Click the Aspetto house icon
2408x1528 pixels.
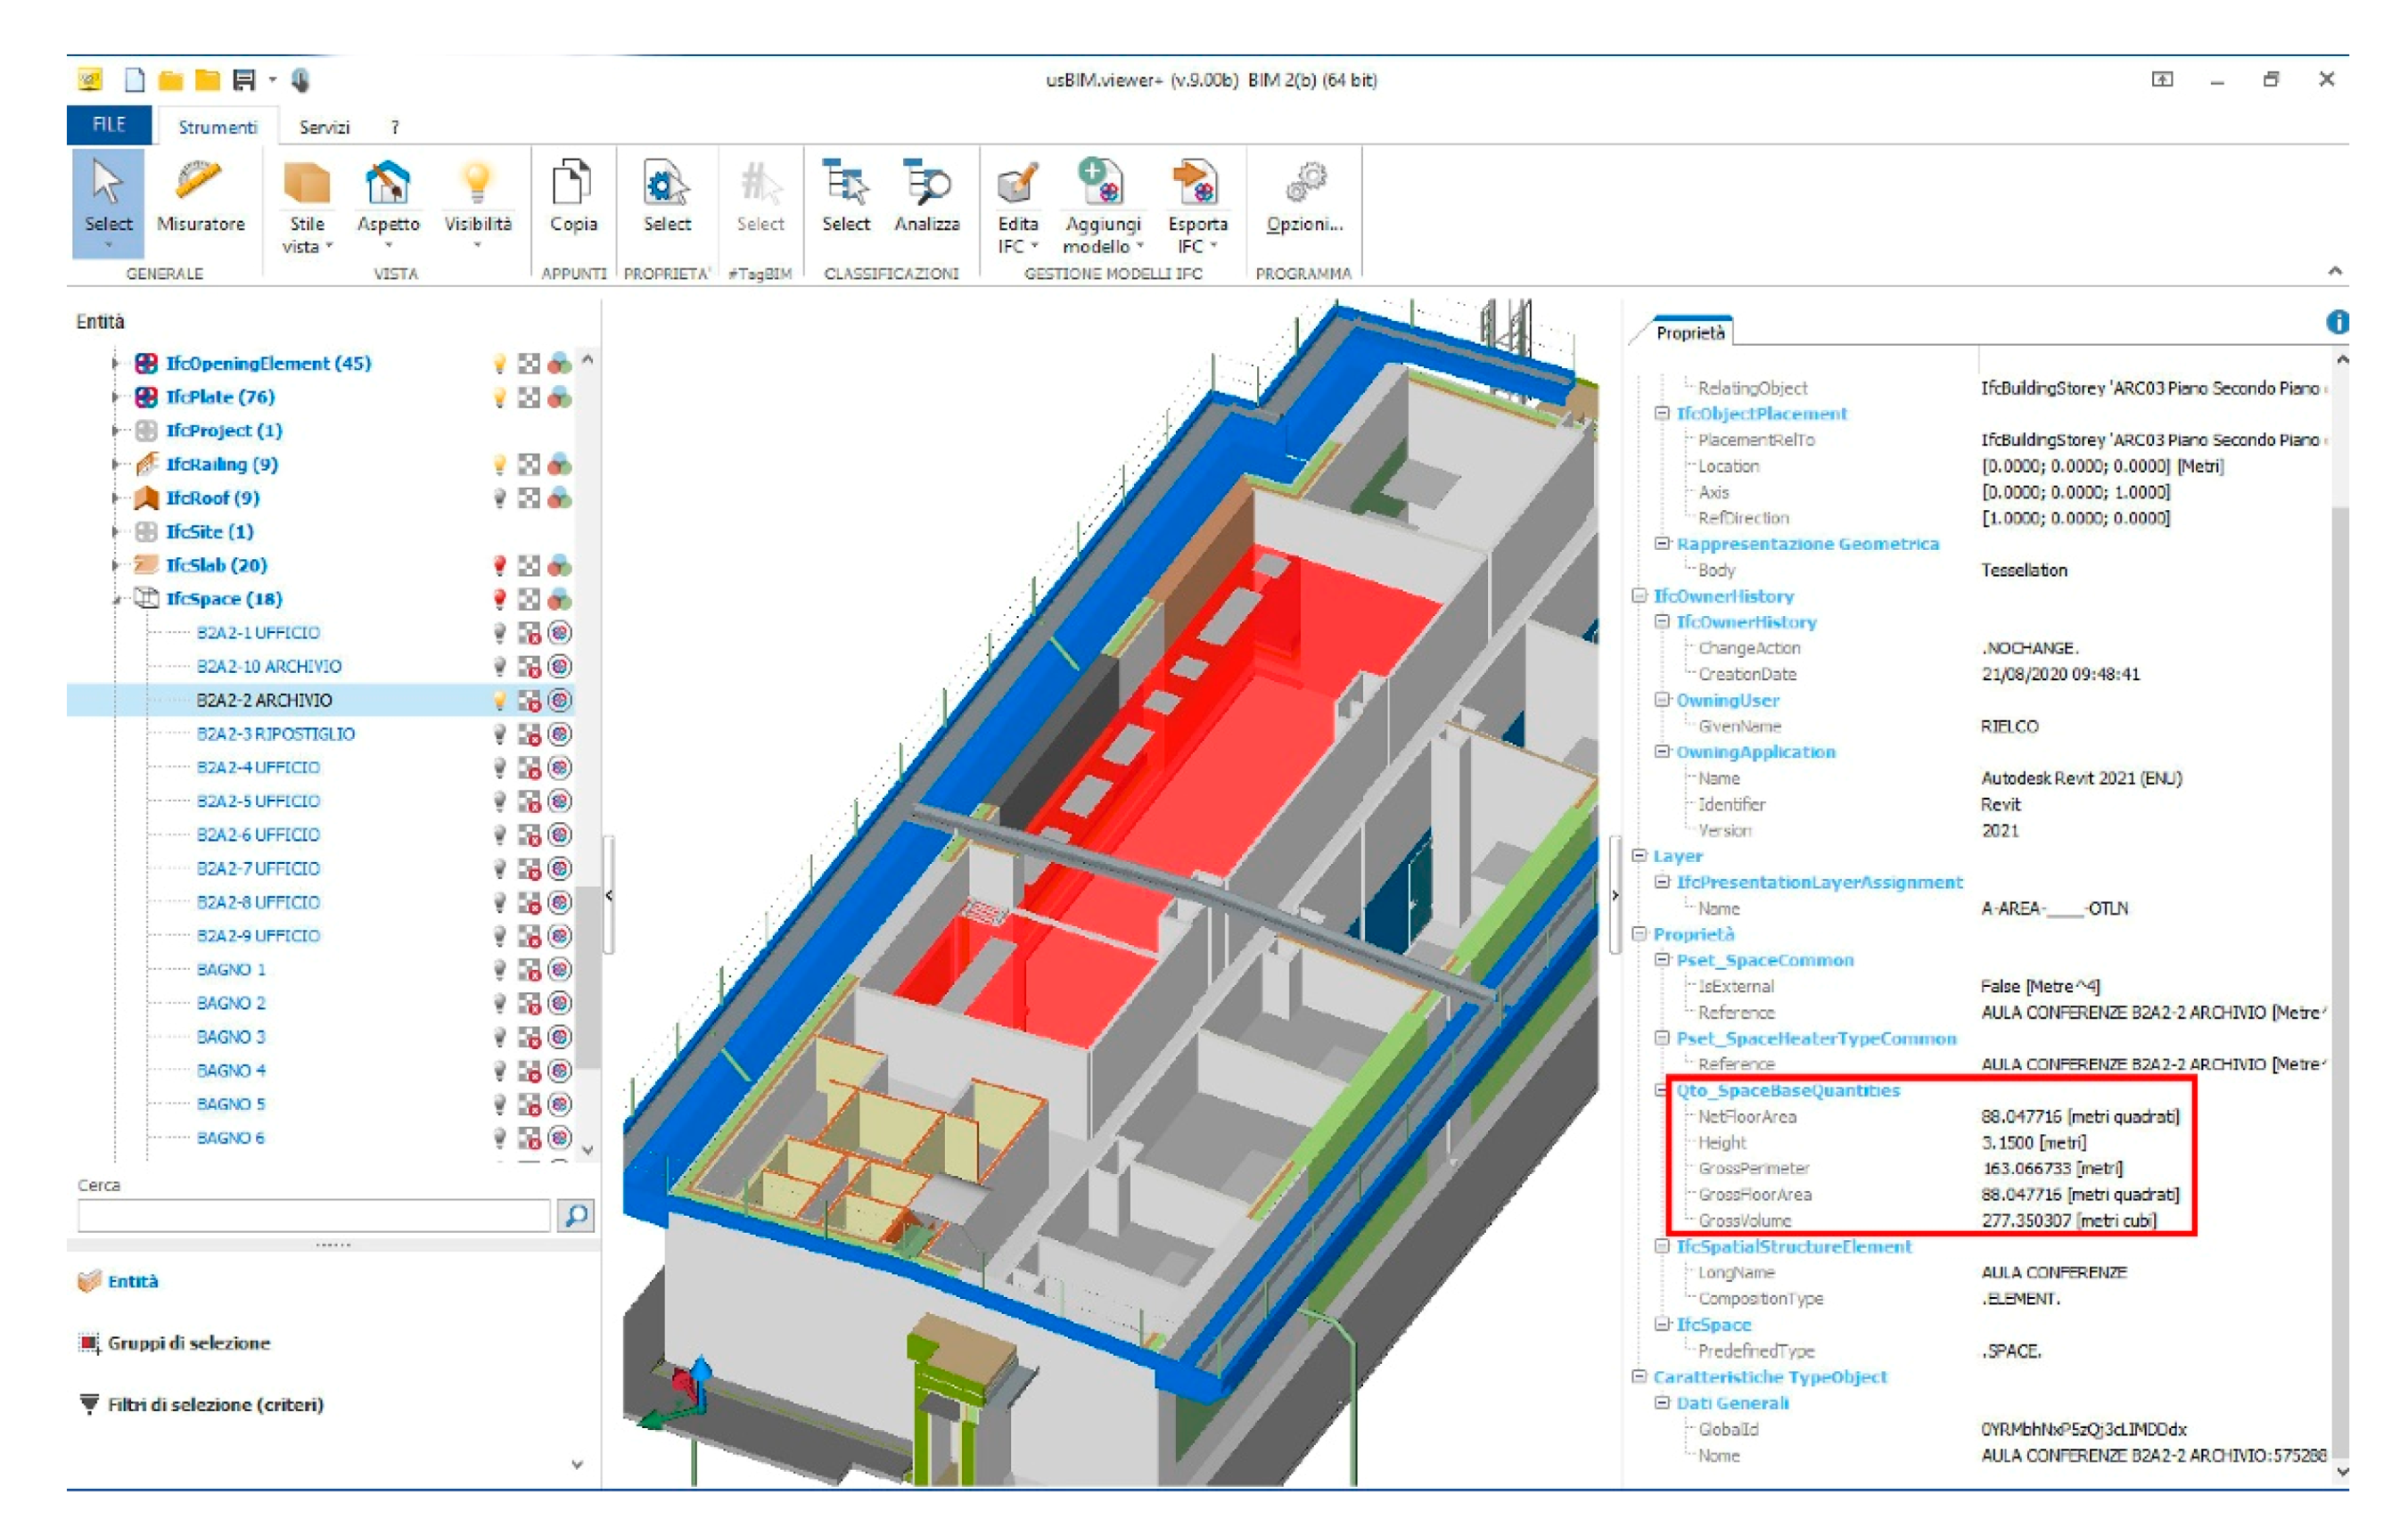388,184
